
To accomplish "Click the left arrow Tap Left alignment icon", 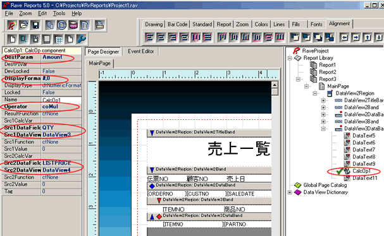I will point(345,37).
